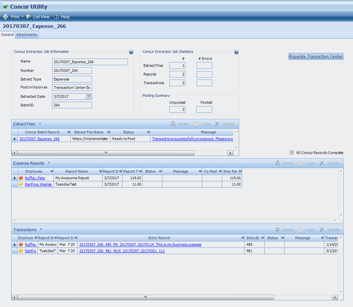This screenshot has width=353, height=307.
Task: Click Copy in Extract Files grid
Action: 202,124
